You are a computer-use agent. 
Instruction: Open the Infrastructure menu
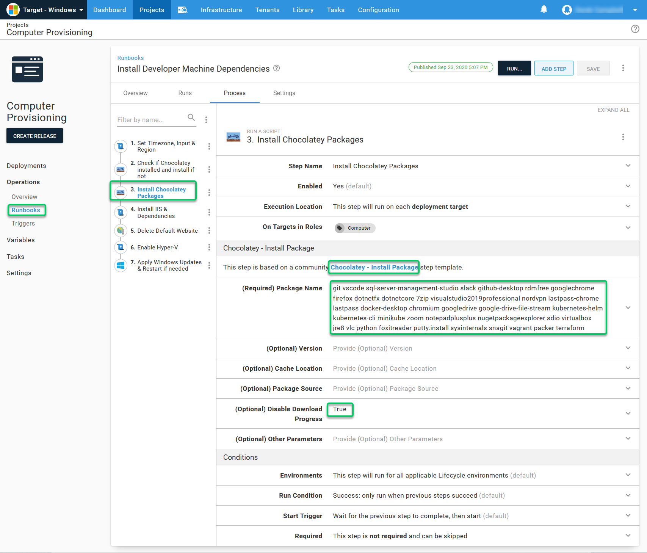(221, 10)
